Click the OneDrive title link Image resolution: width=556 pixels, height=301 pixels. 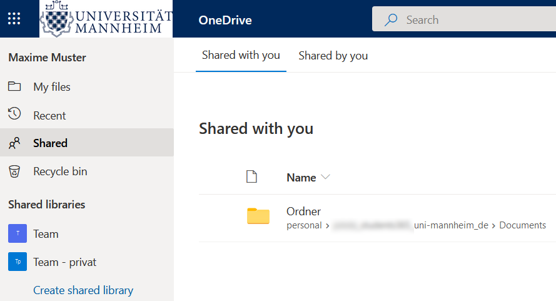(225, 20)
